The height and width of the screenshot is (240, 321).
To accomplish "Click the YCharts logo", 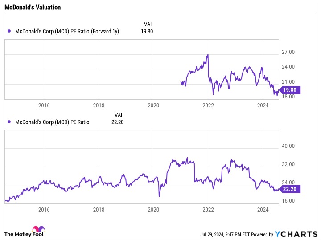I will (296, 234).
